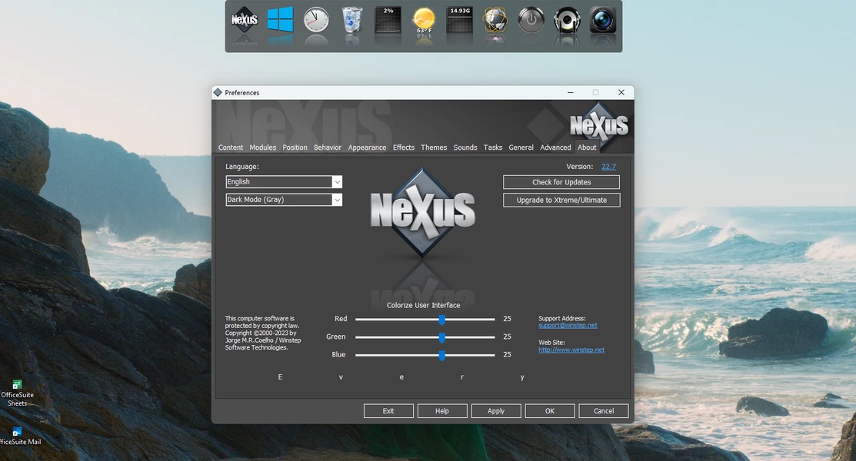Image resolution: width=856 pixels, height=461 pixels.
Task: Click the CPU usage meter showing 2%
Action: click(x=388, y=21)
